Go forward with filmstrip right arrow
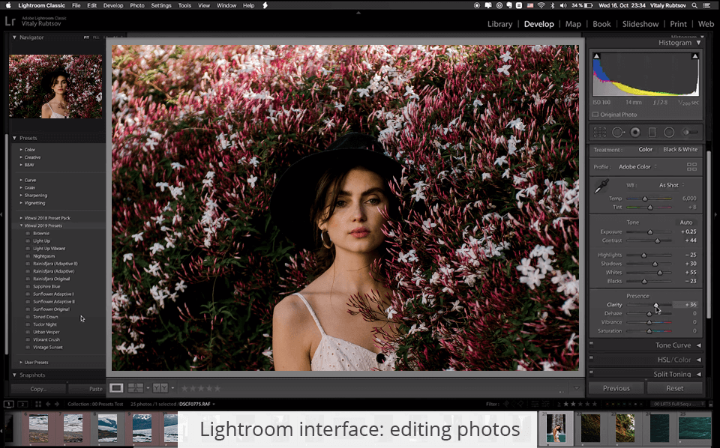The image size is (720, 448). point(57,404)
